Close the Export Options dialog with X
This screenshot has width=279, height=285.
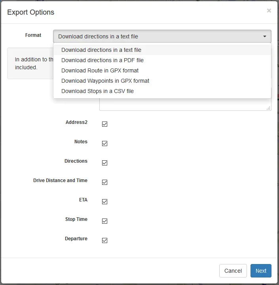pos(269,11)
